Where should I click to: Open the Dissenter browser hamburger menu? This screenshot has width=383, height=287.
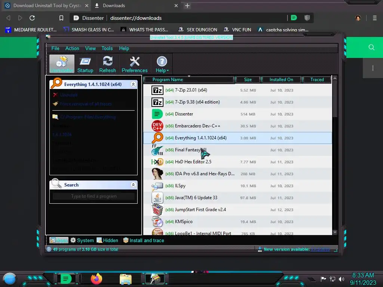coord(375,18)
